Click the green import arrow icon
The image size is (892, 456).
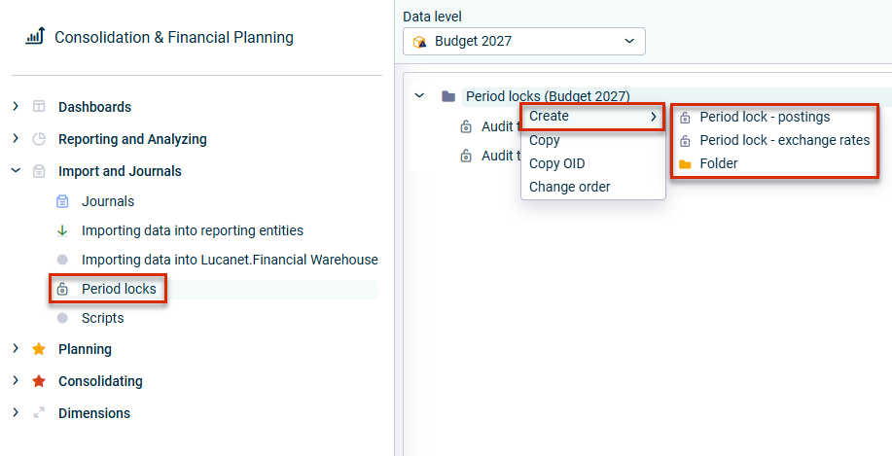pyautogui.click(x=62, y=230)
